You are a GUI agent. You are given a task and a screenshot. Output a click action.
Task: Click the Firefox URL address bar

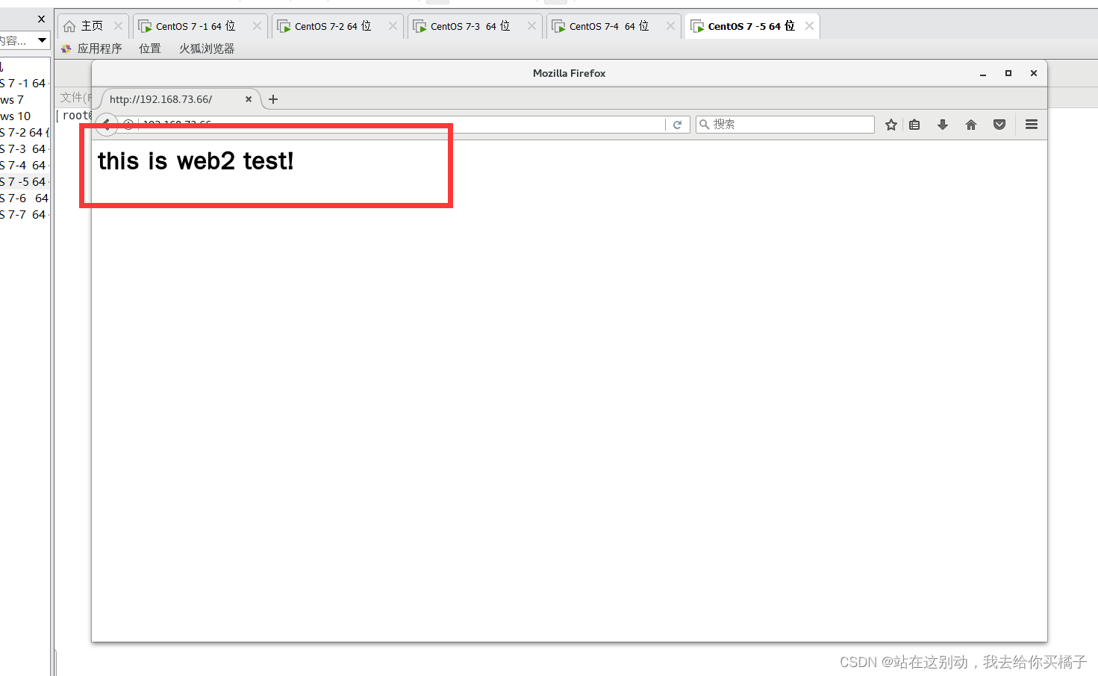click(x=403, y=125)
